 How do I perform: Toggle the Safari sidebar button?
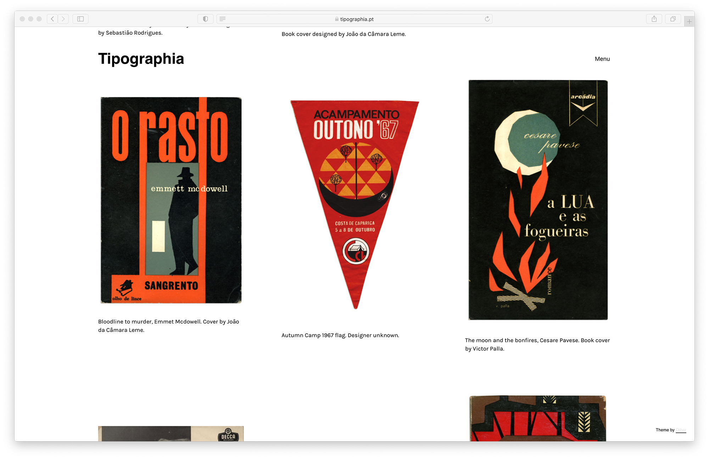tap(80, 19)
